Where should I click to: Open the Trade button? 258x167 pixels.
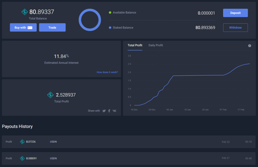(x=52, y=27)
